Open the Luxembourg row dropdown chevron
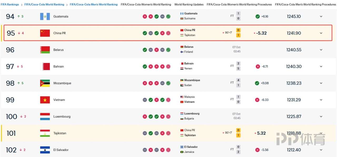 (x=321, y=117)
